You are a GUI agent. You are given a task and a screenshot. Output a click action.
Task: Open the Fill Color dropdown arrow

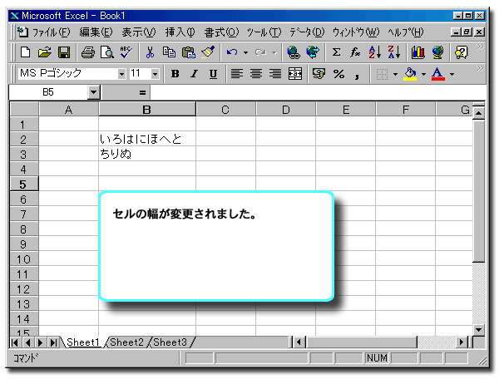(423, 75)
